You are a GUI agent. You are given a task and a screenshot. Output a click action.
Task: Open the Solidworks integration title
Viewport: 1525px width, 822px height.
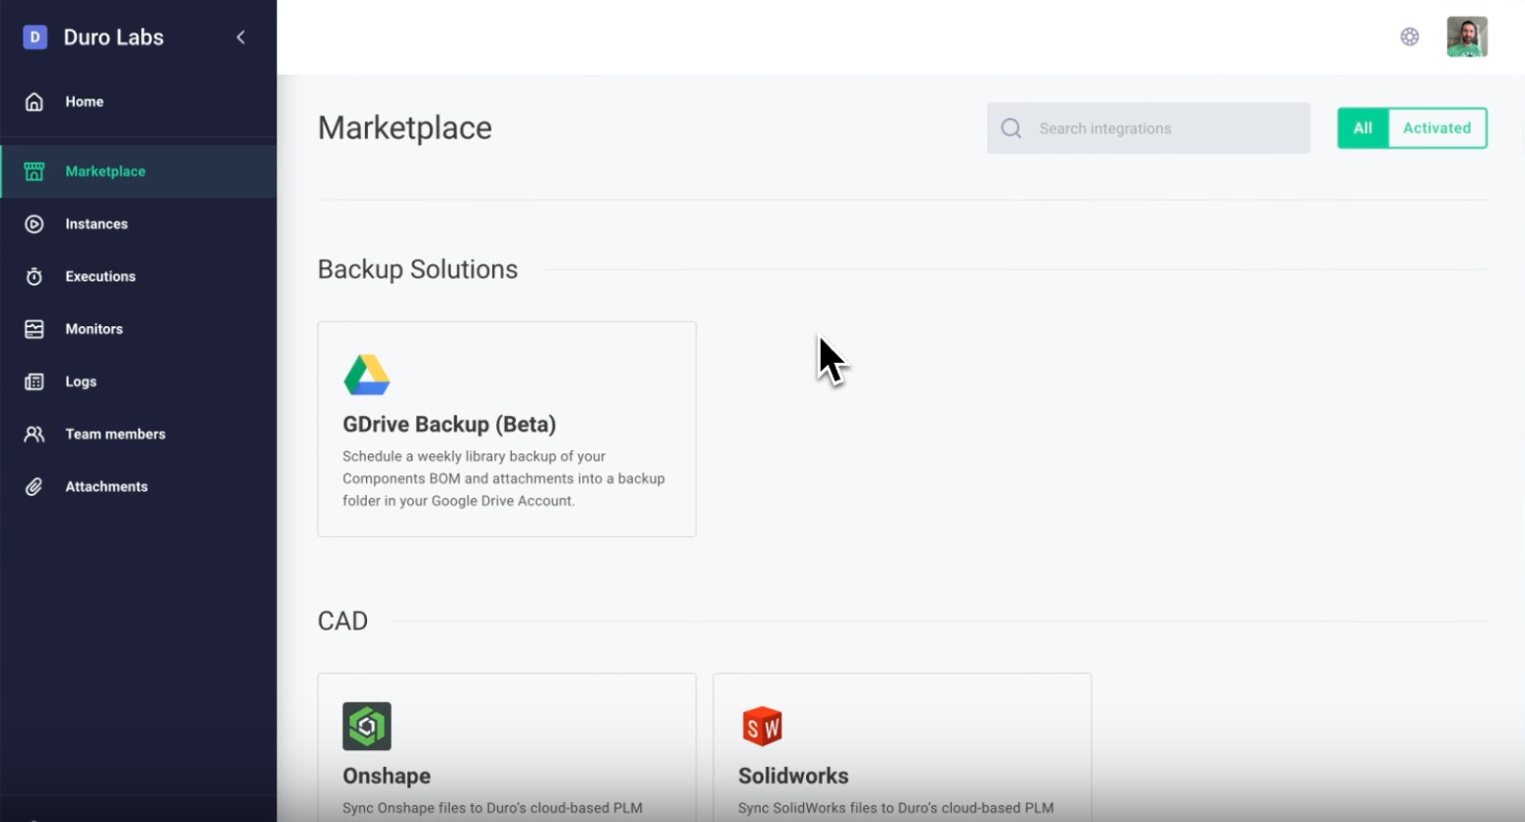(794, 776)
